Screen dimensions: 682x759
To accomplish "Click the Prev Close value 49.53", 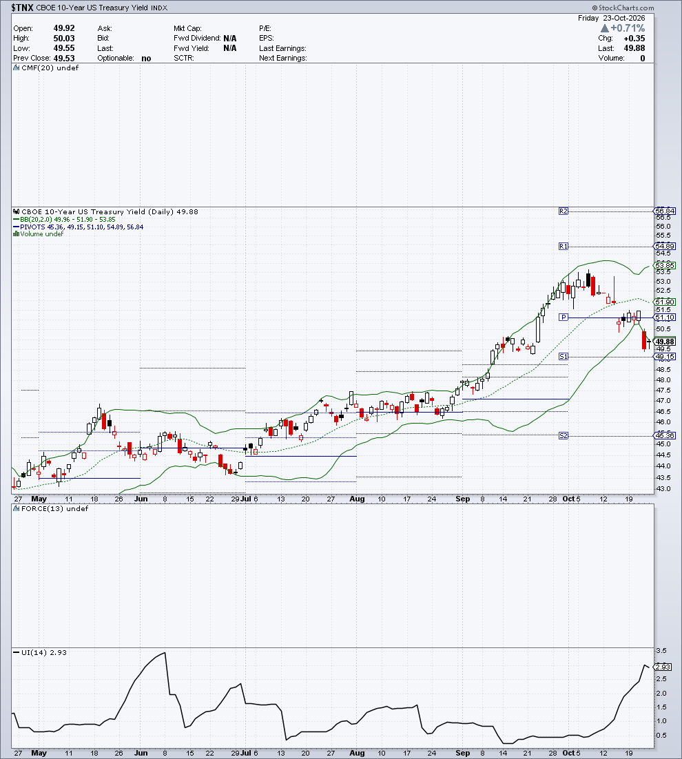I will click(x=64, y=58).
